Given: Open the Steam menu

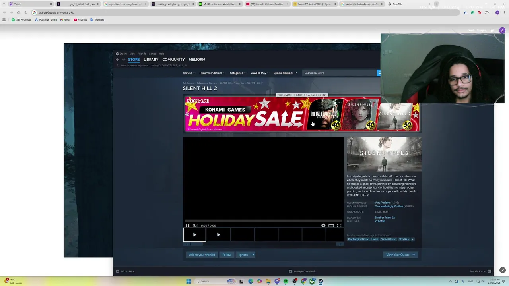Looking at the screenshot, I should pyautogui.click(x=123, y=54).
